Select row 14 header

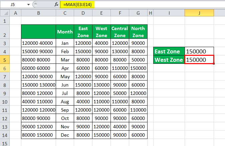(x=5, y=135)
